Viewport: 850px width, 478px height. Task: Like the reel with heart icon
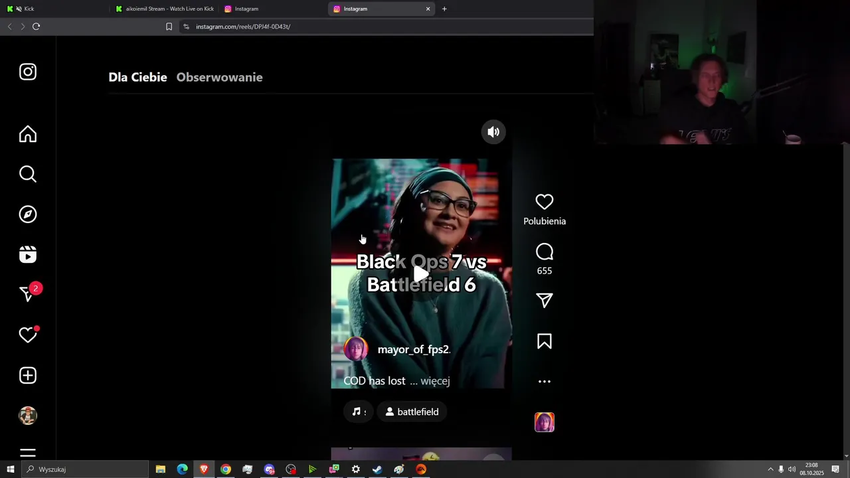click(x=545, y=202)
